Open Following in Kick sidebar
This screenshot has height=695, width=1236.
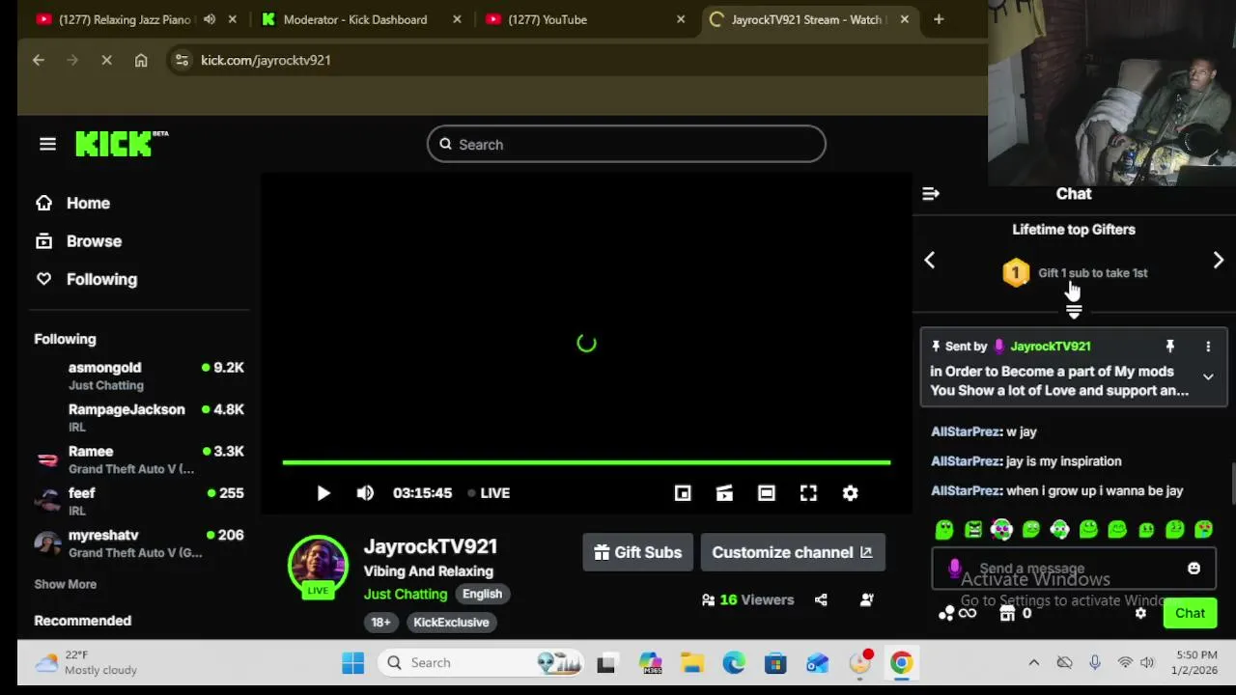pyautogui.click(x=87, y=279)
